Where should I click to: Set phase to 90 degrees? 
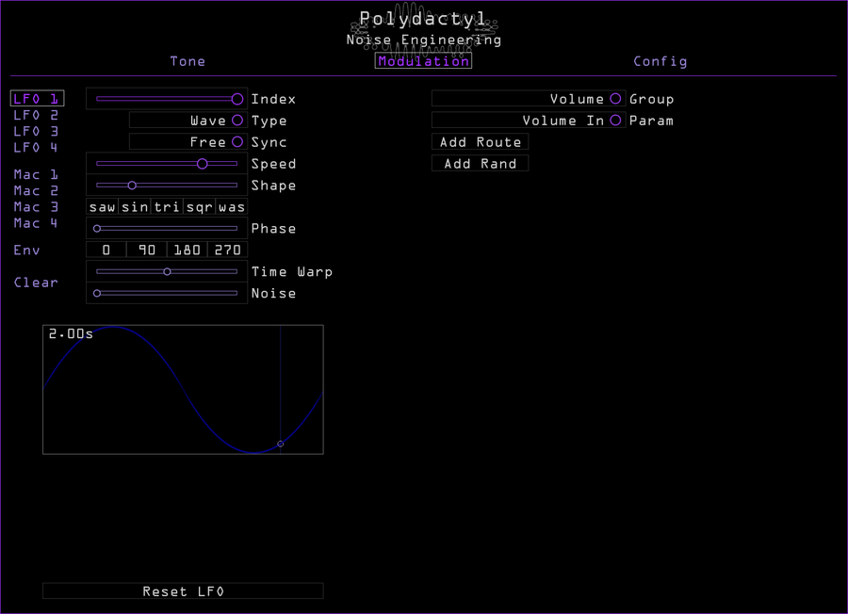146,250
